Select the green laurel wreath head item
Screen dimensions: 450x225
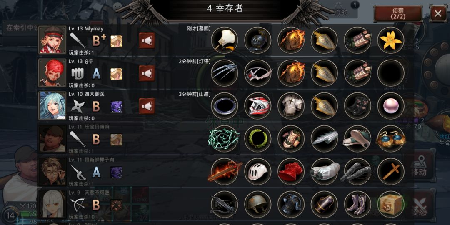258,139
